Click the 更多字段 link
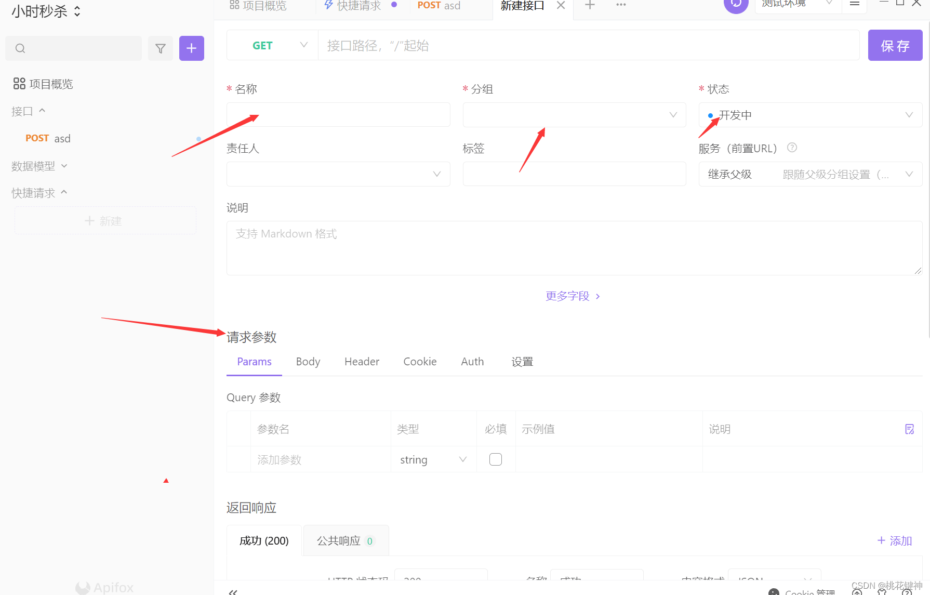The image size is (930, 595). click(x=573, y=296)
